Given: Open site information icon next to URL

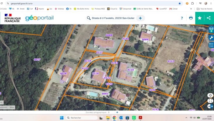Looking at the screenshot, I should point(8,3).
